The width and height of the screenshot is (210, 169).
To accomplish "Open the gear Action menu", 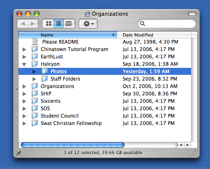I will tap(88, 23).
